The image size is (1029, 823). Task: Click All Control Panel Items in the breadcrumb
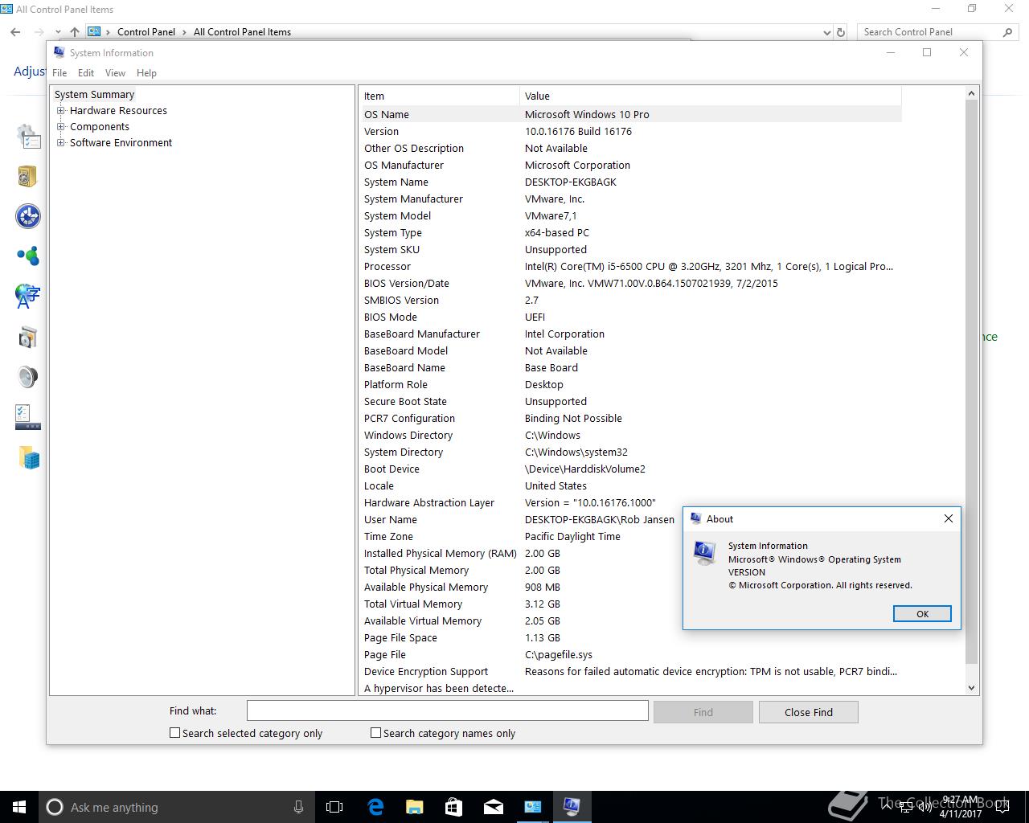tap(242, 32)
